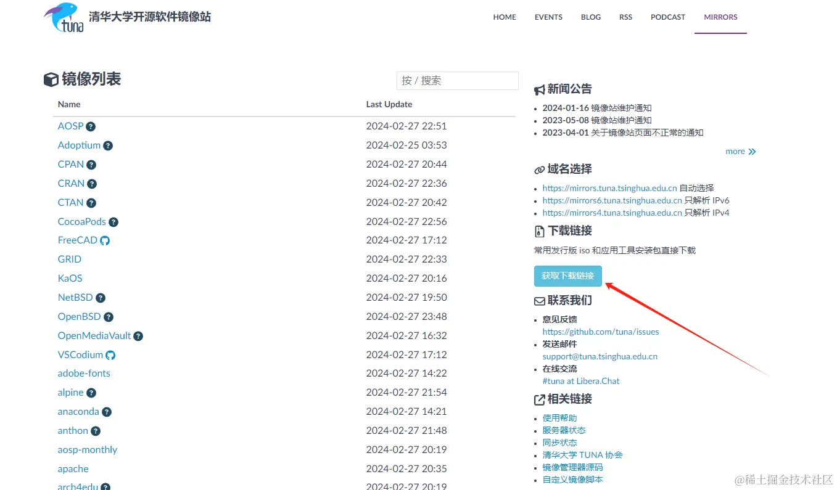
Task: Click the Last Update column header
Action: pos(389,104)
